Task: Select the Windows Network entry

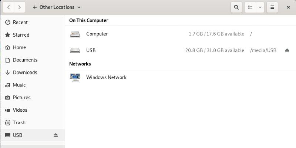Action: [181, 77]
